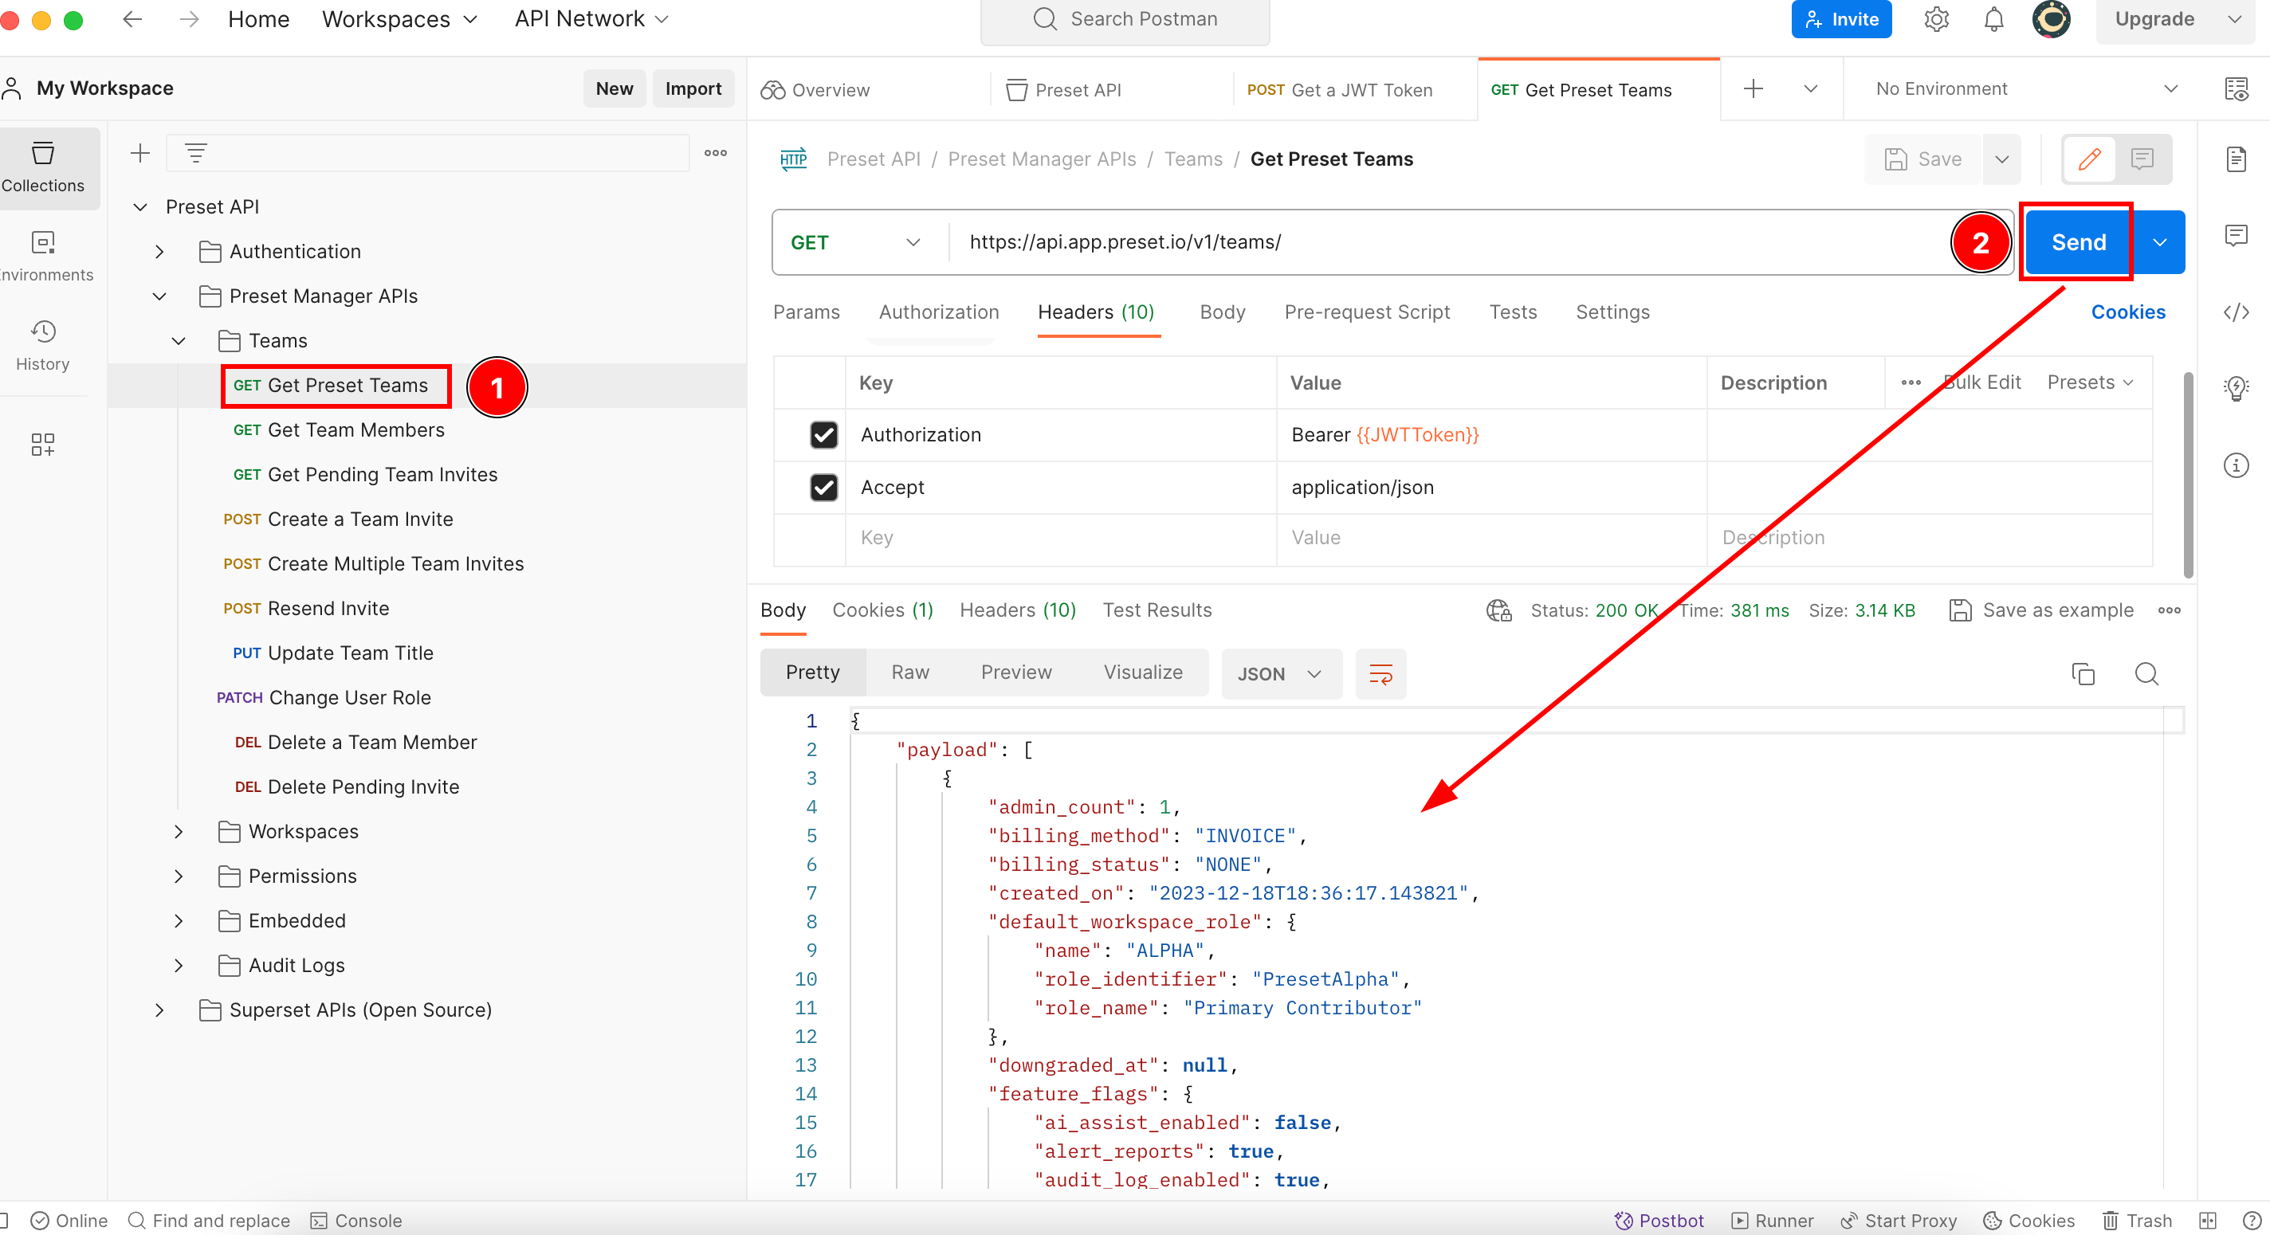Viewport: 2270px width, 1235px height.
Task: Open the JSON format dropdown
Action: coord(1279,674)
